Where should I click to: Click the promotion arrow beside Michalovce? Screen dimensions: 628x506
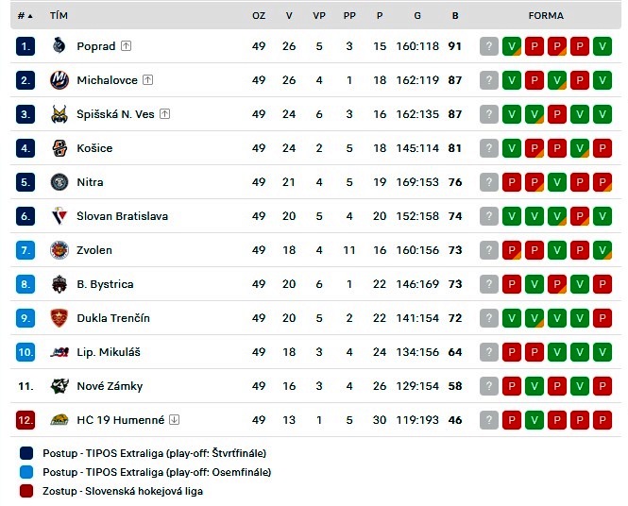(x=147, y=80)
